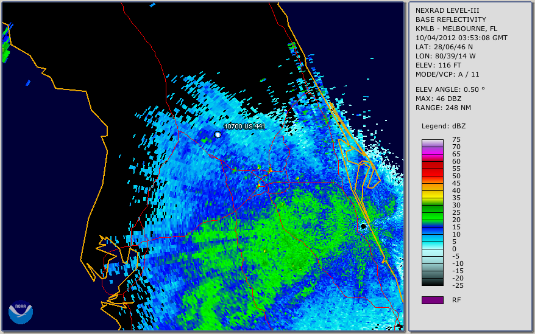Click the 'MAX: 46 DBZ' text
The image size is (535, 334).
click(x=438, y=99)
